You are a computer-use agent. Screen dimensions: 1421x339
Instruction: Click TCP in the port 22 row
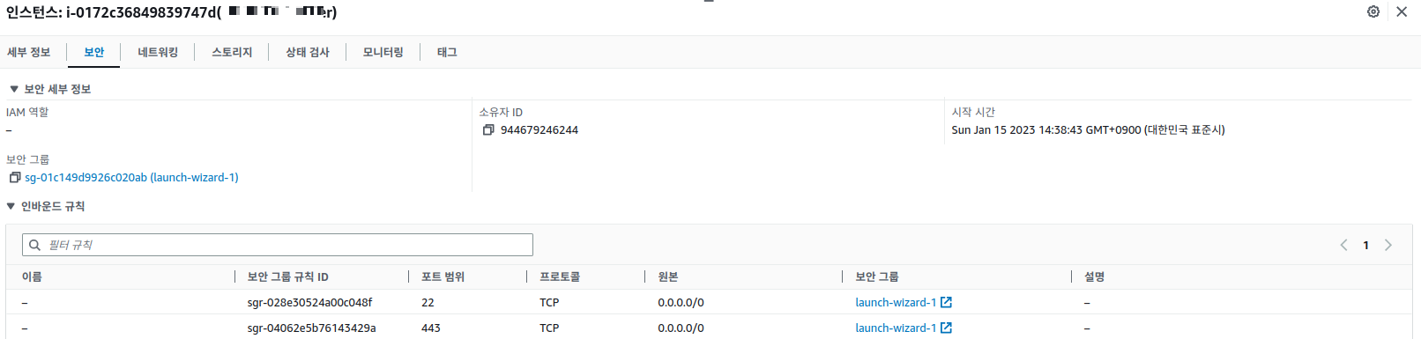coord(549,302)
